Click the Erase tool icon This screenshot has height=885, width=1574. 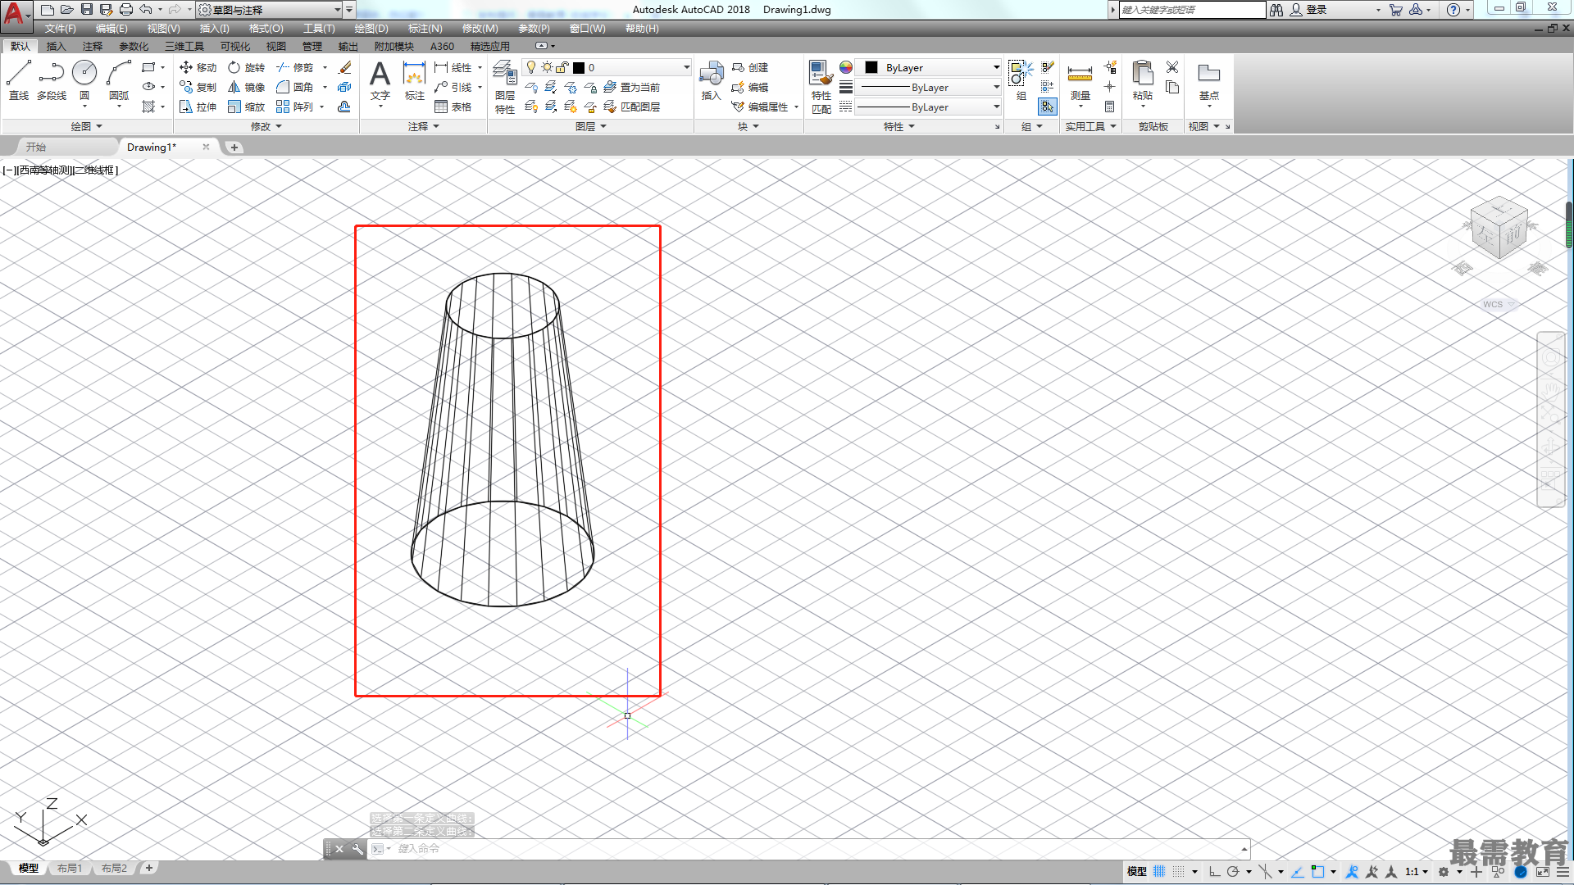click(345, 67)
